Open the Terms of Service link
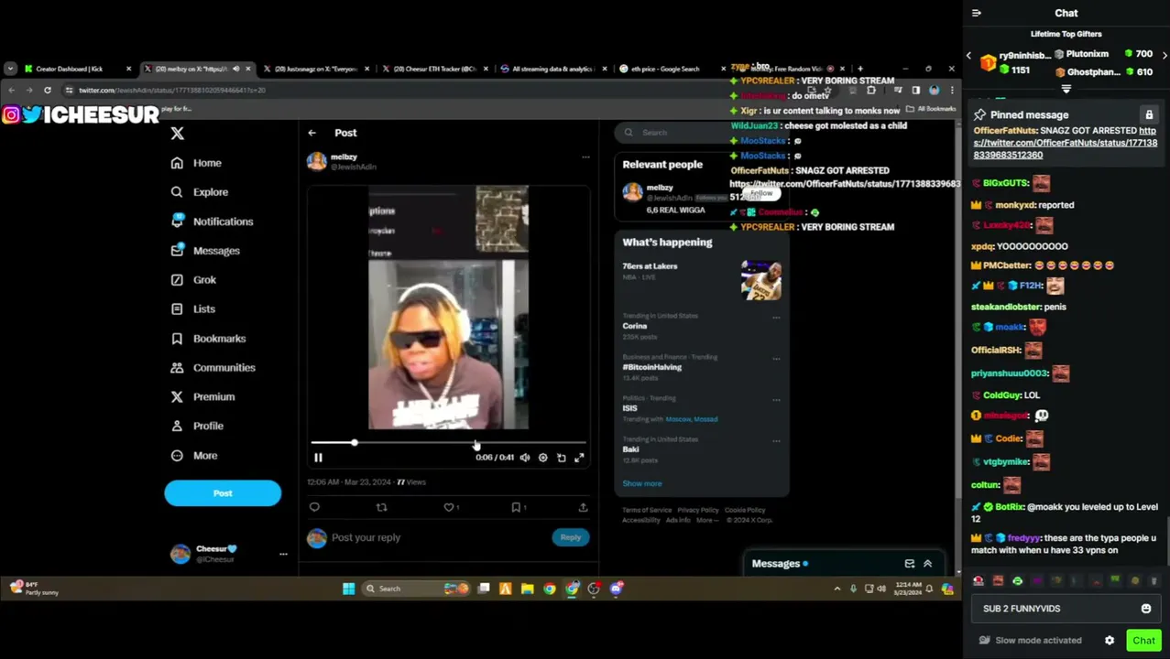 (647, 510)
